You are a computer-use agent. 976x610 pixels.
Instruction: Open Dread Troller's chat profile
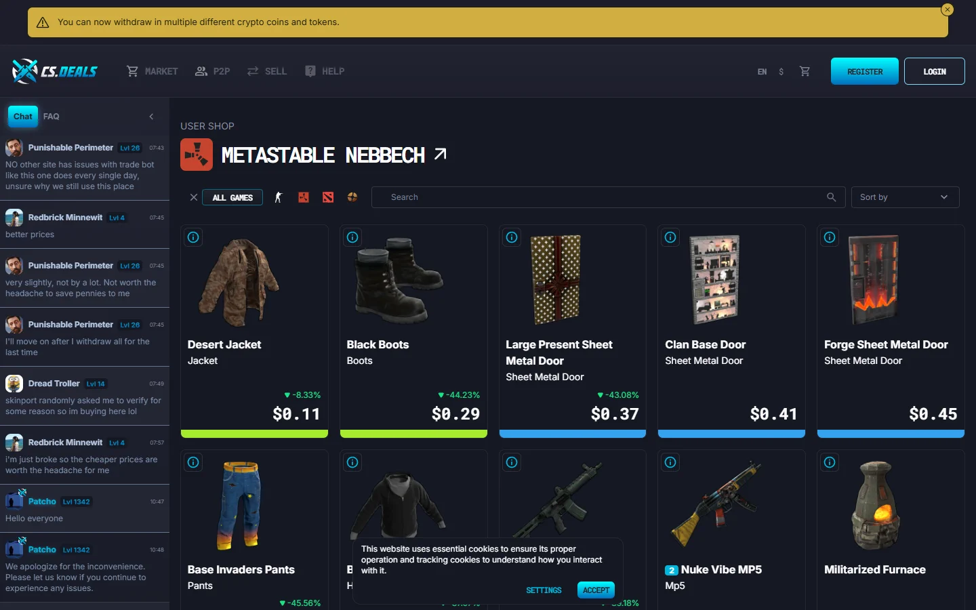tap(54, 384)
